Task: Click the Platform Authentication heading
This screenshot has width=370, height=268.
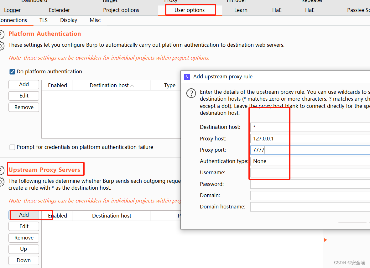Action: (45, 34)
